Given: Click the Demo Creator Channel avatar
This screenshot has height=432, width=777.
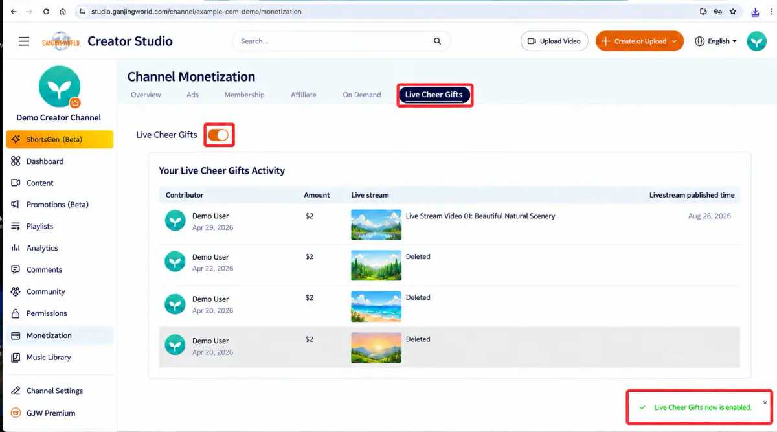Looking at the screenshot, I should pyautogui.click(x=60, y=86).
